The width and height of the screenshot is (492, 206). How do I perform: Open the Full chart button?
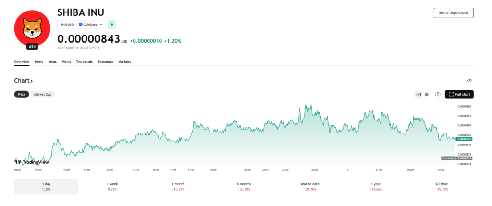pos(459,95)
